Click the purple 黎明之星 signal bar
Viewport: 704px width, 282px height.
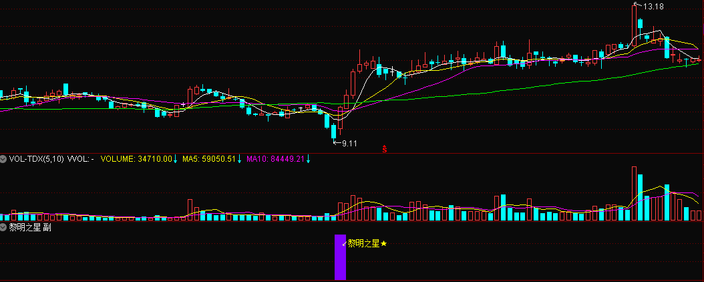click(341, 257)
